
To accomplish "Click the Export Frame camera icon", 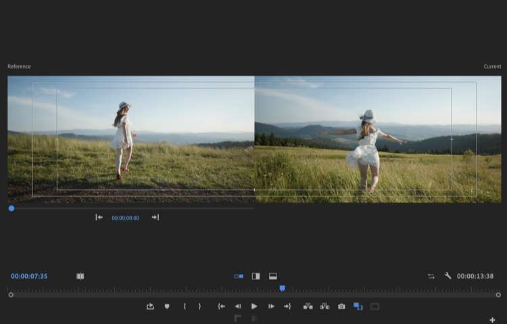I will tap(341, 306).
